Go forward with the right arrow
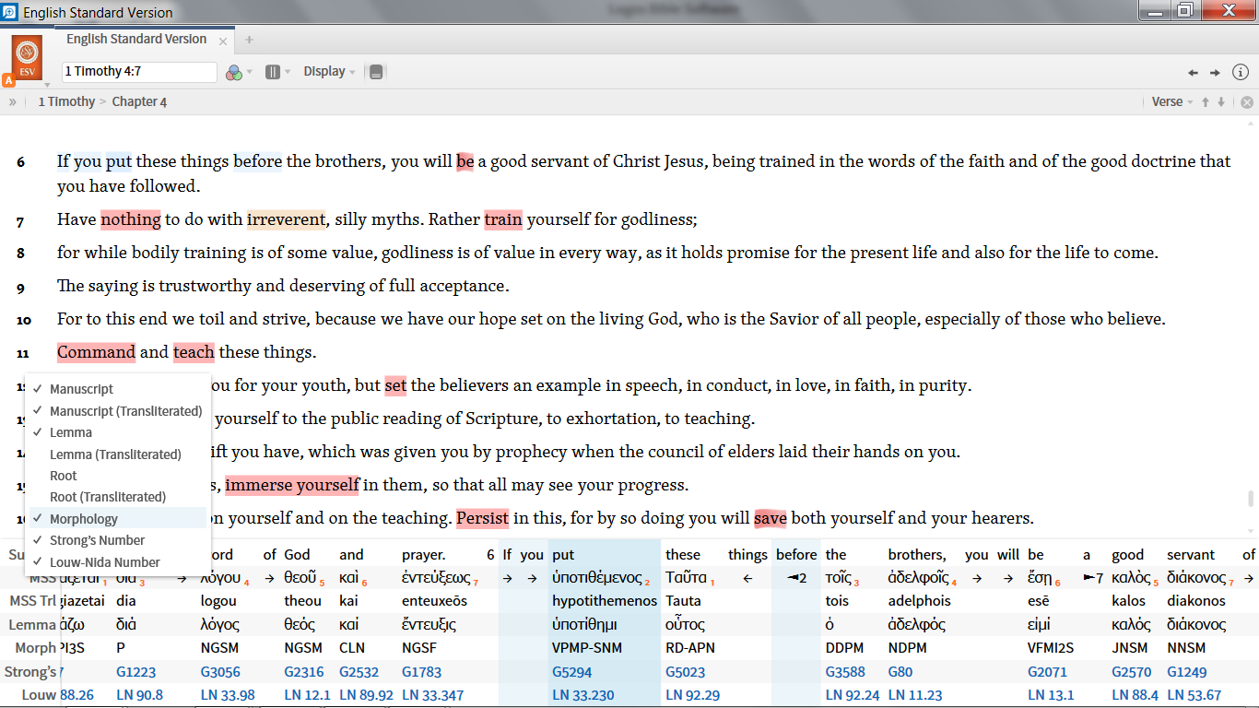Screen dimensions: 1259x708 (1215, 72)
